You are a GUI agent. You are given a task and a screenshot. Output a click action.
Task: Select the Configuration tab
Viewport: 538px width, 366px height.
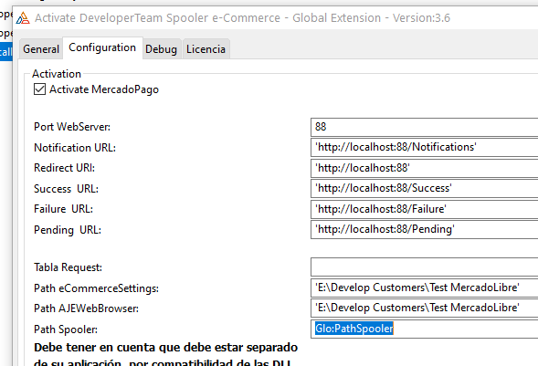pos(102,47)
